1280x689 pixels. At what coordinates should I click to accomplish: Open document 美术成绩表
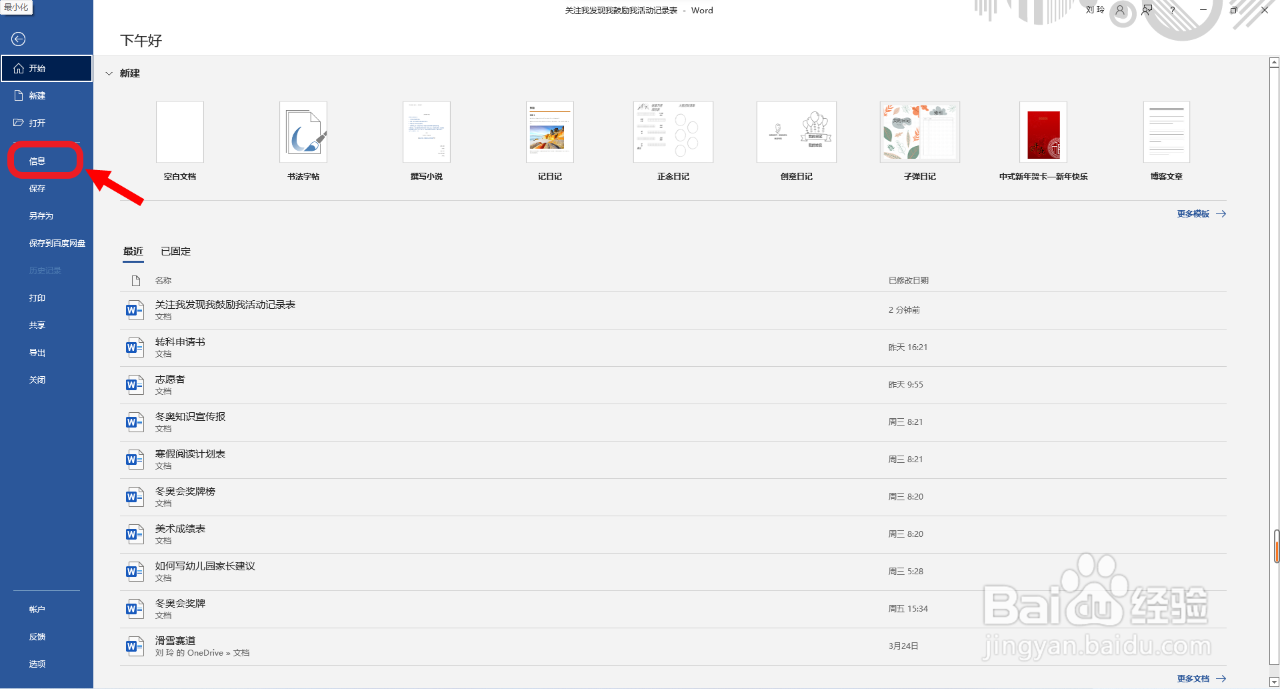click(x=673, y=534)
